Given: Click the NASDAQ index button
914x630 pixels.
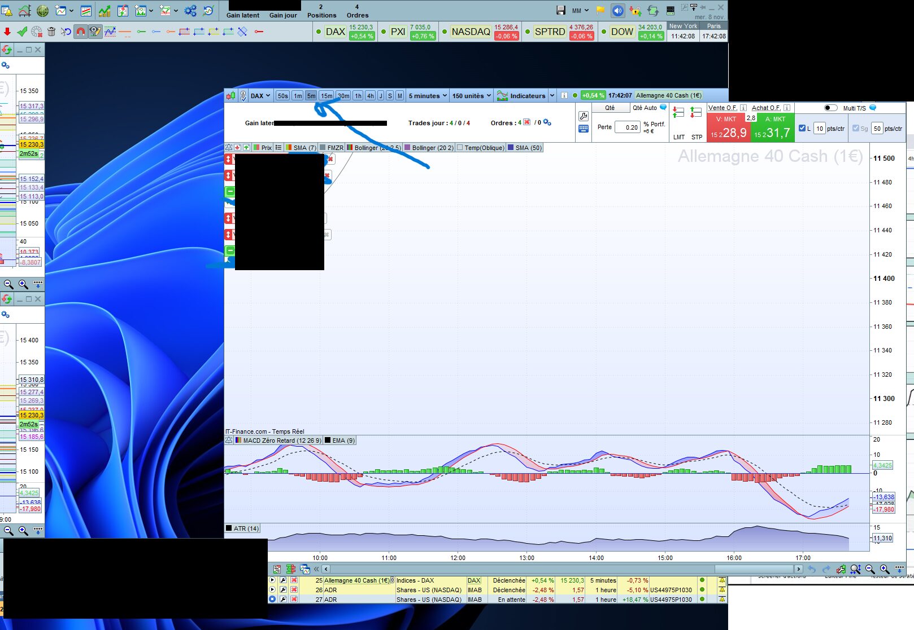Looking at the screenshot, I should point(471,32).
